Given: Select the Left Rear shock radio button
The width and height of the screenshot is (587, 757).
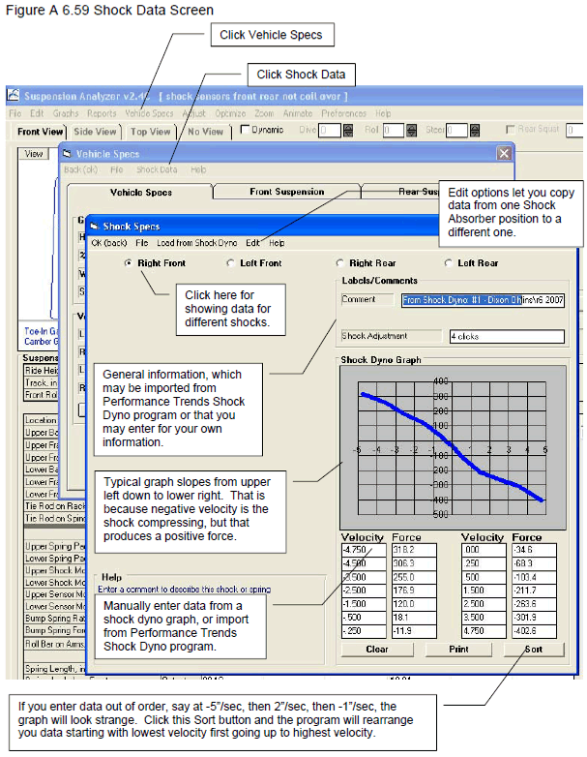Looking at the screenshot, I should tap(448, 263).
